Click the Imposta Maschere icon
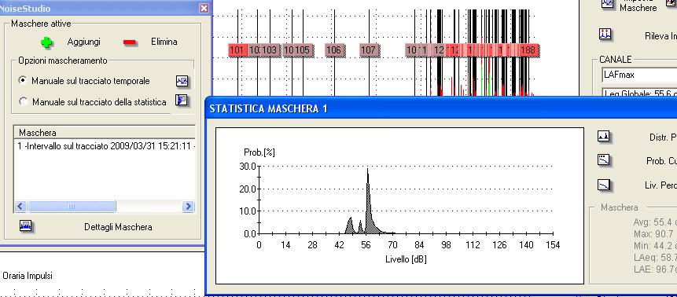The image size is (677, 297). [608, 4]
